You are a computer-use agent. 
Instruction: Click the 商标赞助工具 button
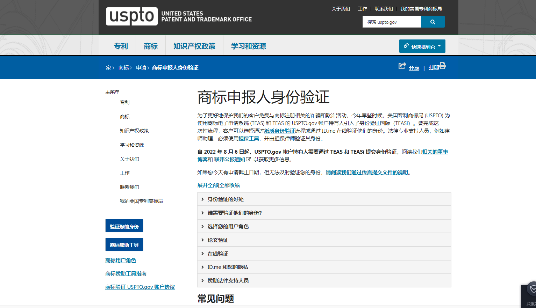coord(124,244)
